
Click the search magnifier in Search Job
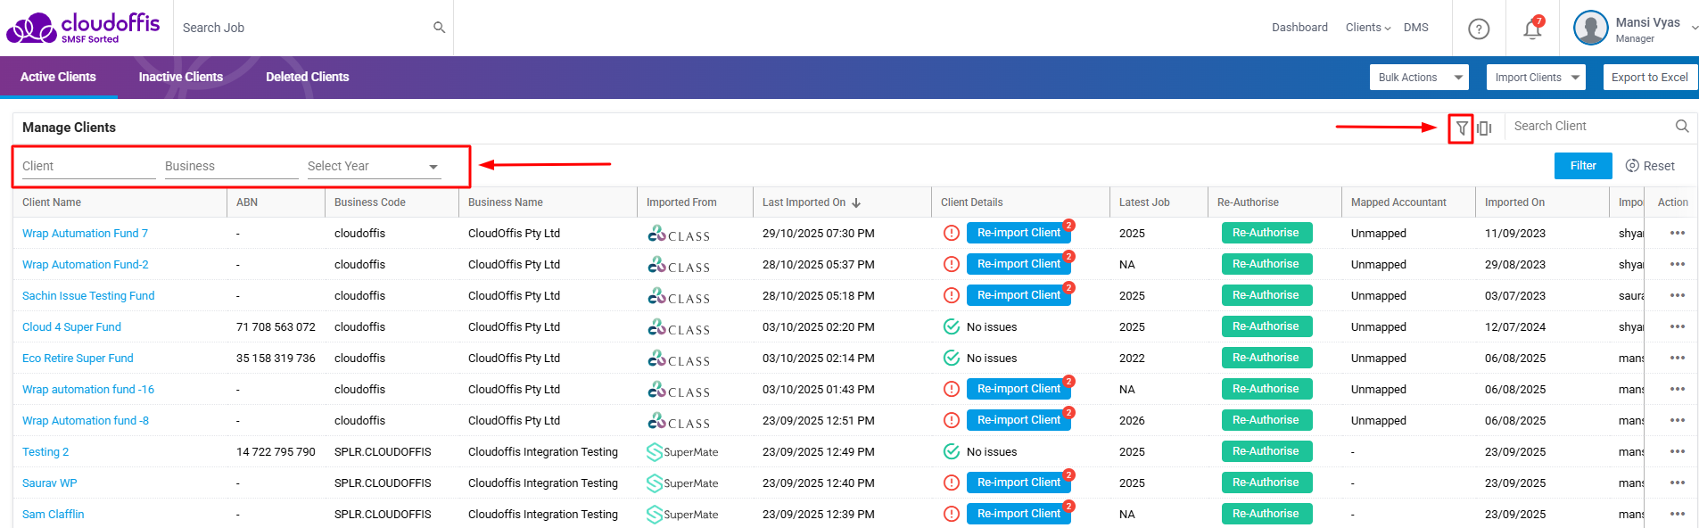[x=439, y=28]
